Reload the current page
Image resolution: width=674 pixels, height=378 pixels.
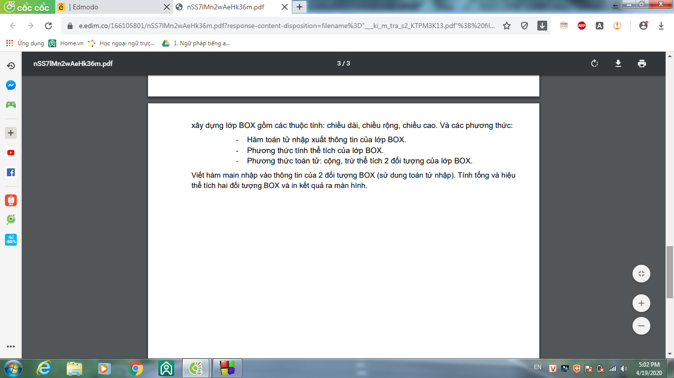(48, 26)
